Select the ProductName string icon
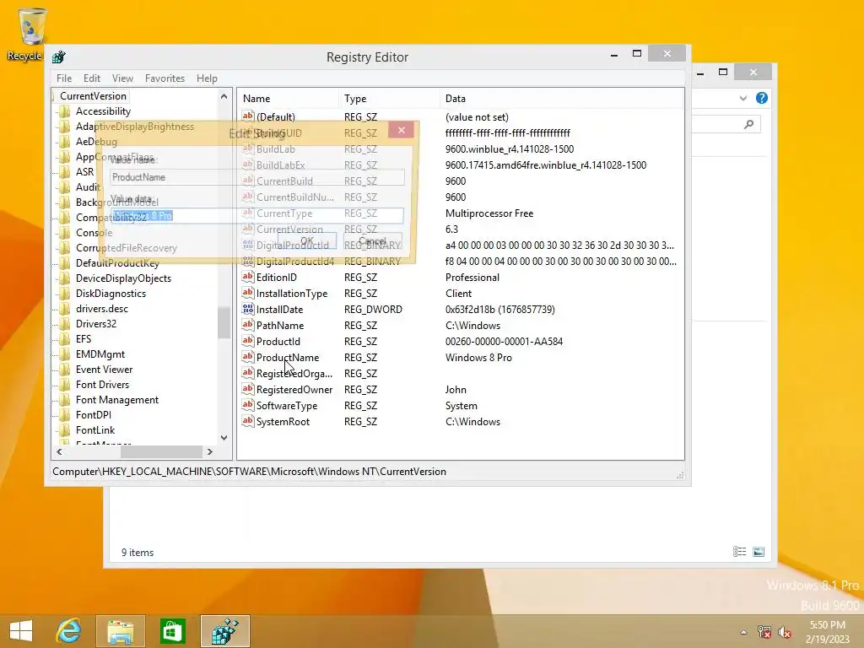The height and width of the screenshot is (648, 864). coord(248,357)
